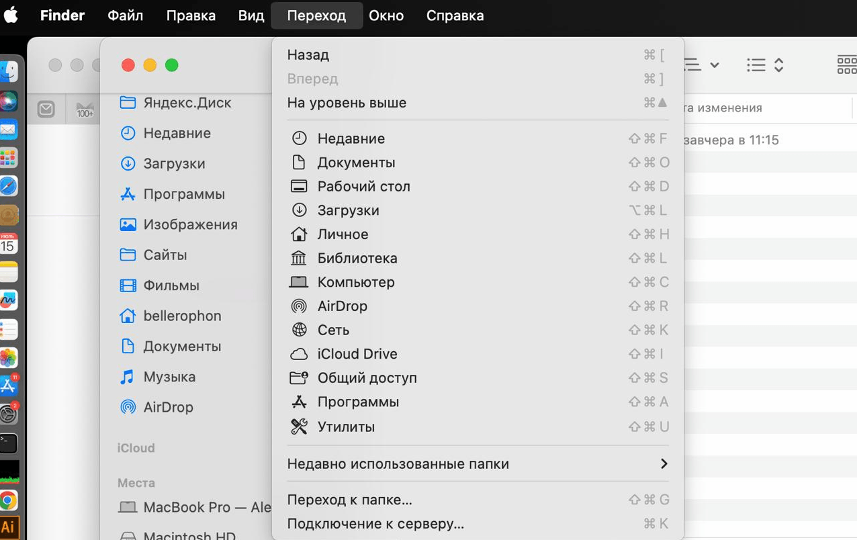Viewport: 857px width, 540px height.
Task: Click the icon grid view button in the toolbar
Action: tap(847, 65)
